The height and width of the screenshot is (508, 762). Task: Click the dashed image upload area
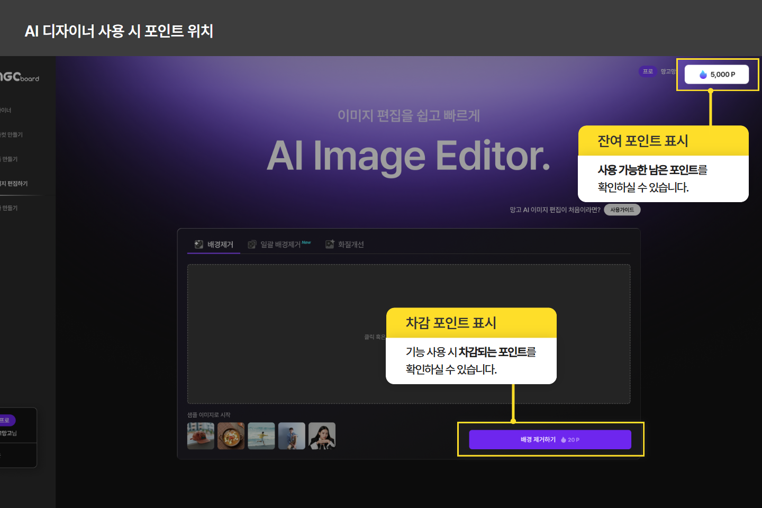[409, 334]
